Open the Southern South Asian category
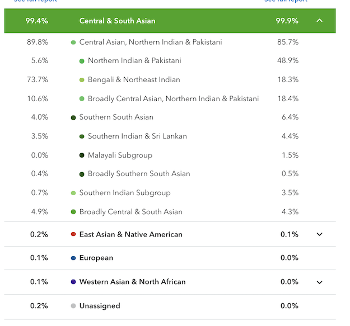Image resolution: width=350 pixels, height=326 pixels. tap(116, 117)
